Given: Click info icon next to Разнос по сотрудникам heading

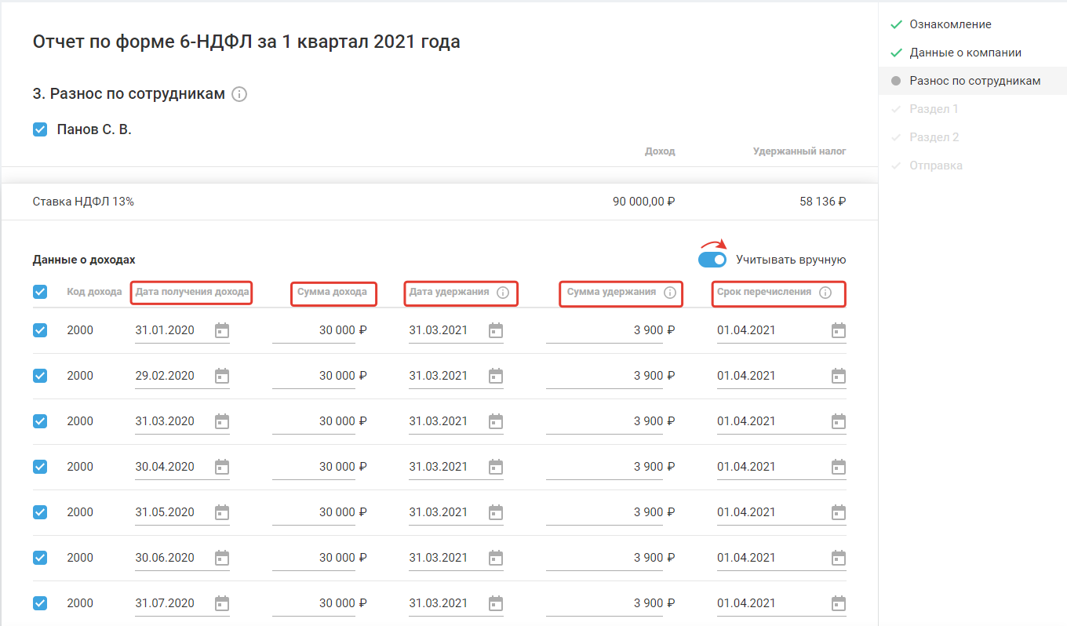Looking at the screenshot, I should [240, 94].
